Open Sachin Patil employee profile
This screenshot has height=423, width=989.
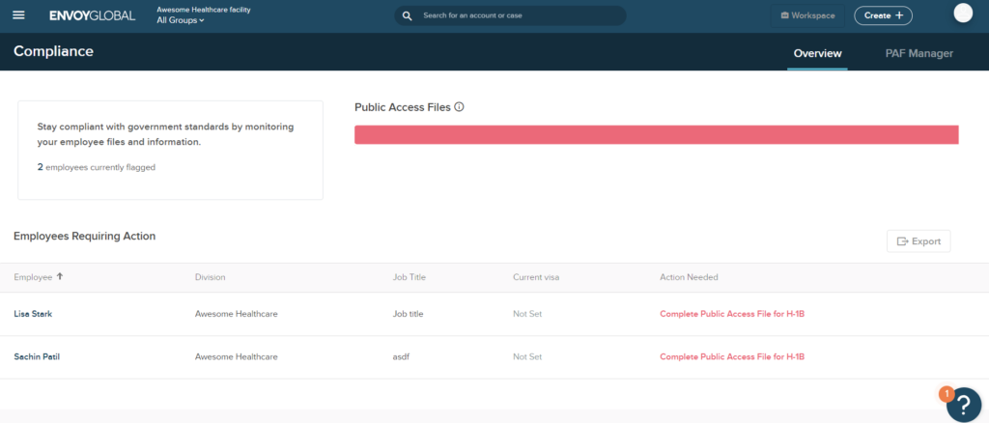37,356
